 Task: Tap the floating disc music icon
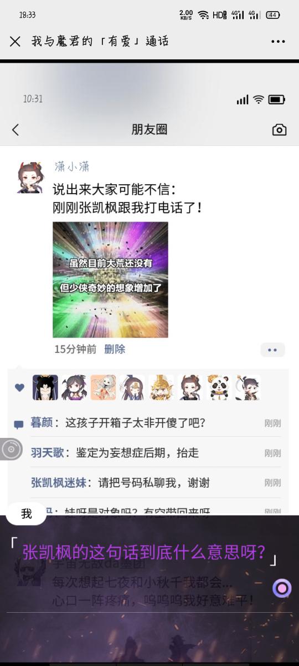coord(11,449)
